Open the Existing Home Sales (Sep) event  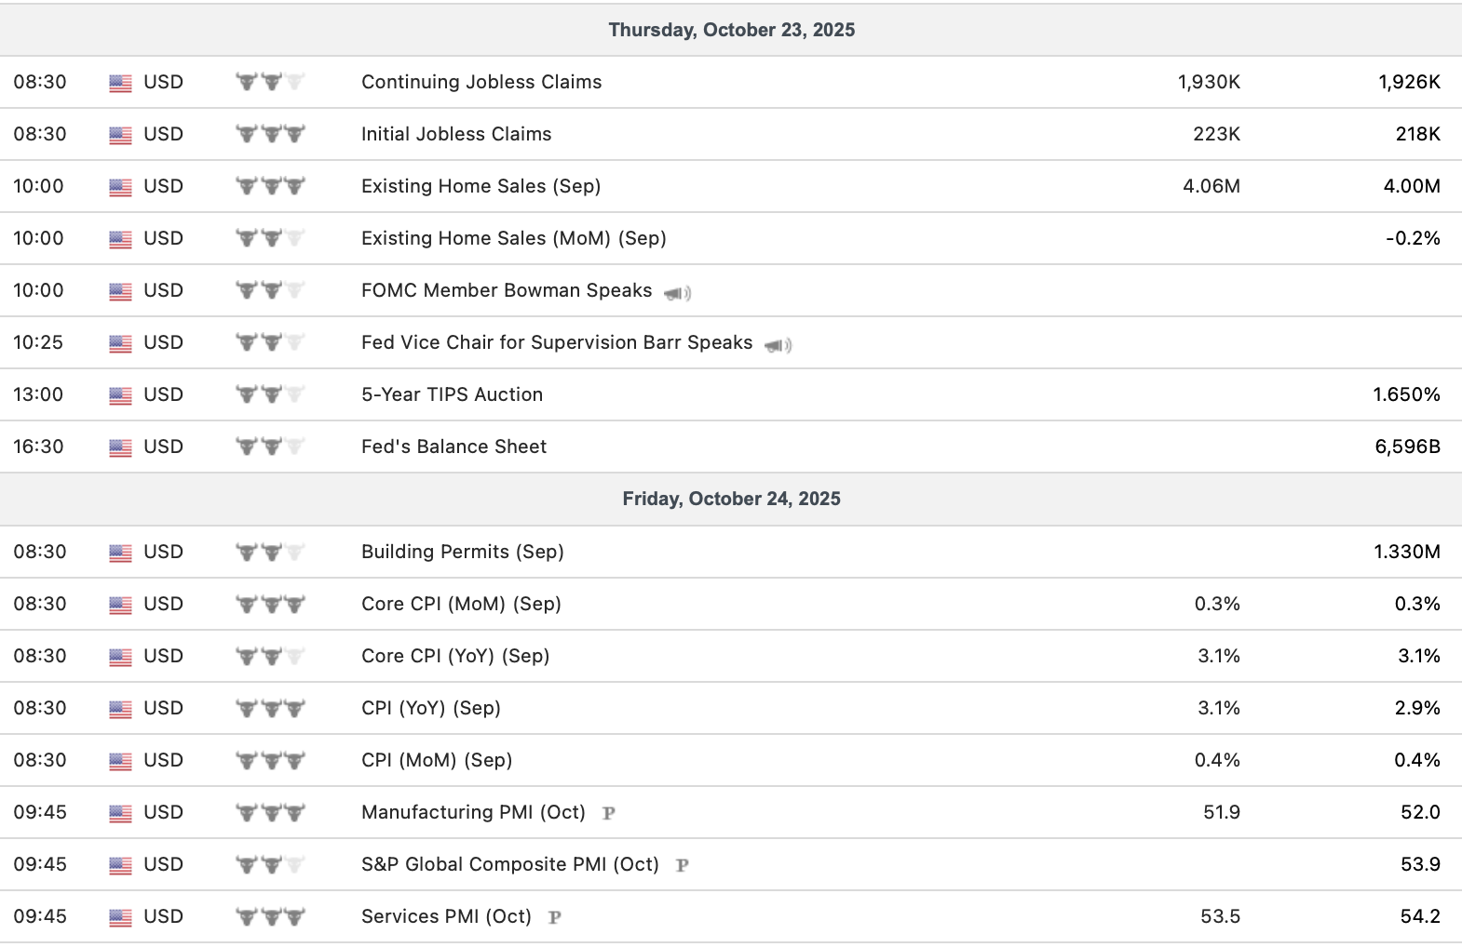pos(481,186)
